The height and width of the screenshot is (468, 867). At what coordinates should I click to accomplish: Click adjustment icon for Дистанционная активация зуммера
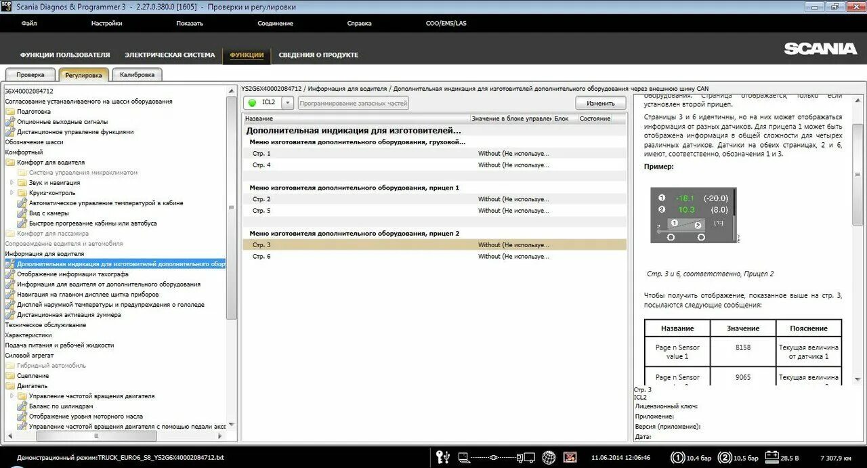click(10, 315)
